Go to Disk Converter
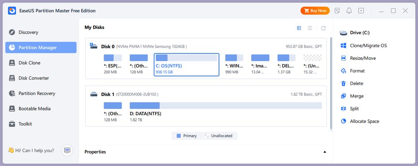418x166 pixels. [41, 78]
